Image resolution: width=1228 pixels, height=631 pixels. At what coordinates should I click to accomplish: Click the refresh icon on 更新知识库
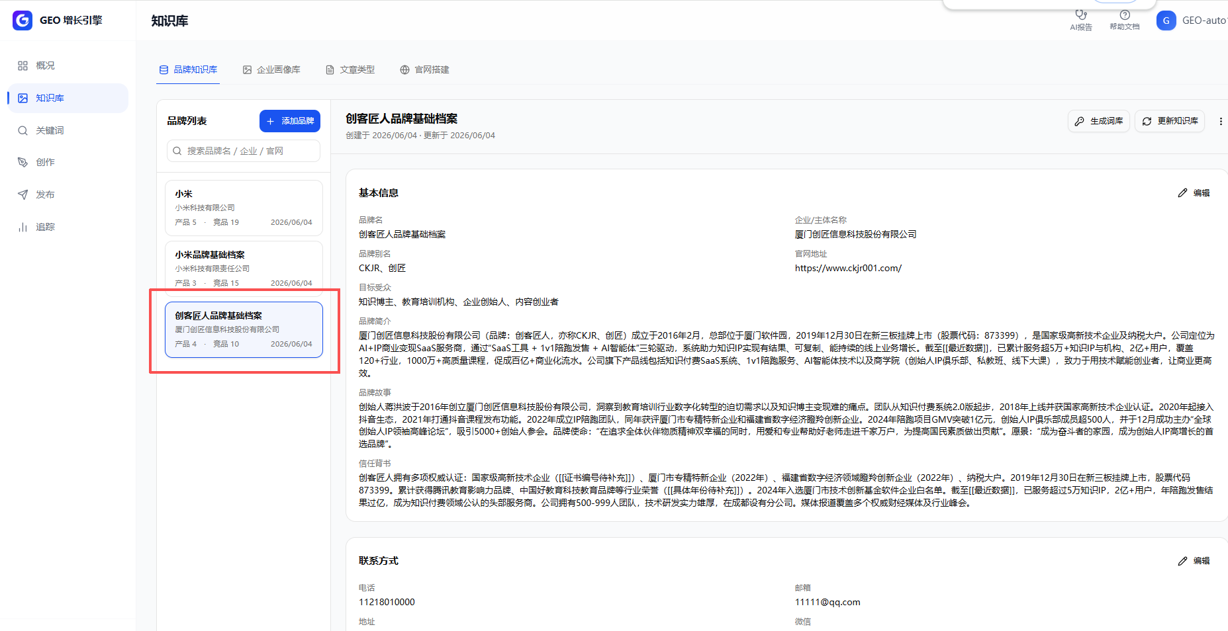pos(1147,121)
